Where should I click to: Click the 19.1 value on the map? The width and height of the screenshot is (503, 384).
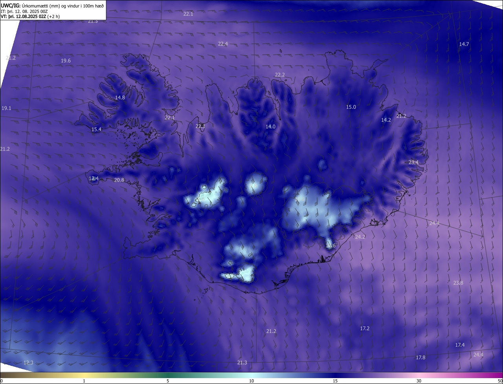tap(6, 108)
